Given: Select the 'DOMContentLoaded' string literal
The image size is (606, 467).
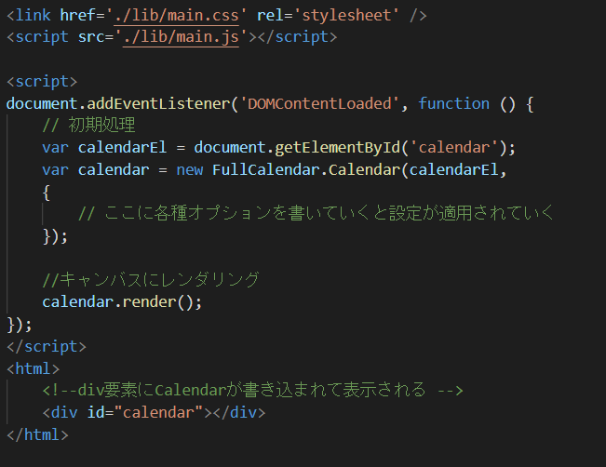Looking at the screenshot, I should coord(319,103).
